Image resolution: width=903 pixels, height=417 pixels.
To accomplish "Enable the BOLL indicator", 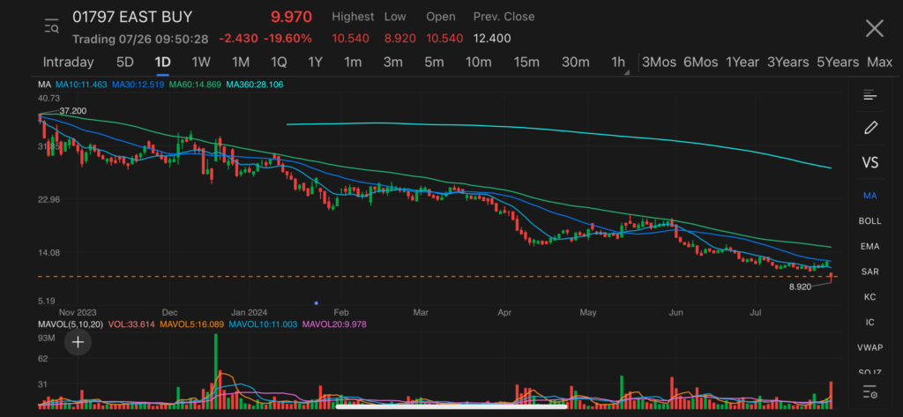I will tap(870, 220).
